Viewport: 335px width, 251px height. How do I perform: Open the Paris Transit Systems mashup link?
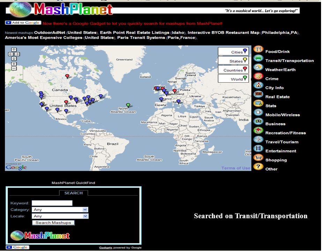pos(141,38)
